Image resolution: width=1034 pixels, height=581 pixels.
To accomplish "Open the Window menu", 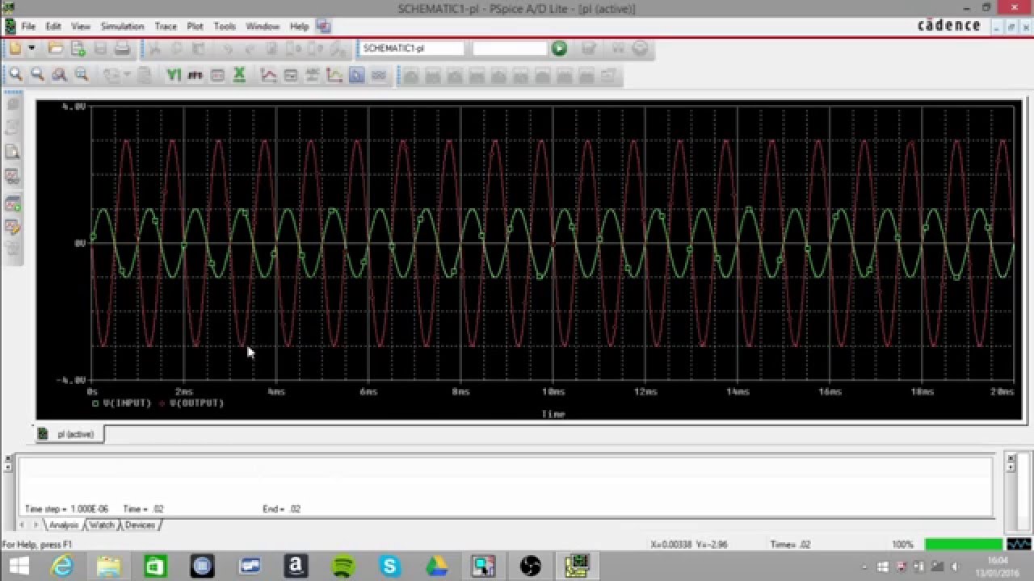I will coord(263,26).
